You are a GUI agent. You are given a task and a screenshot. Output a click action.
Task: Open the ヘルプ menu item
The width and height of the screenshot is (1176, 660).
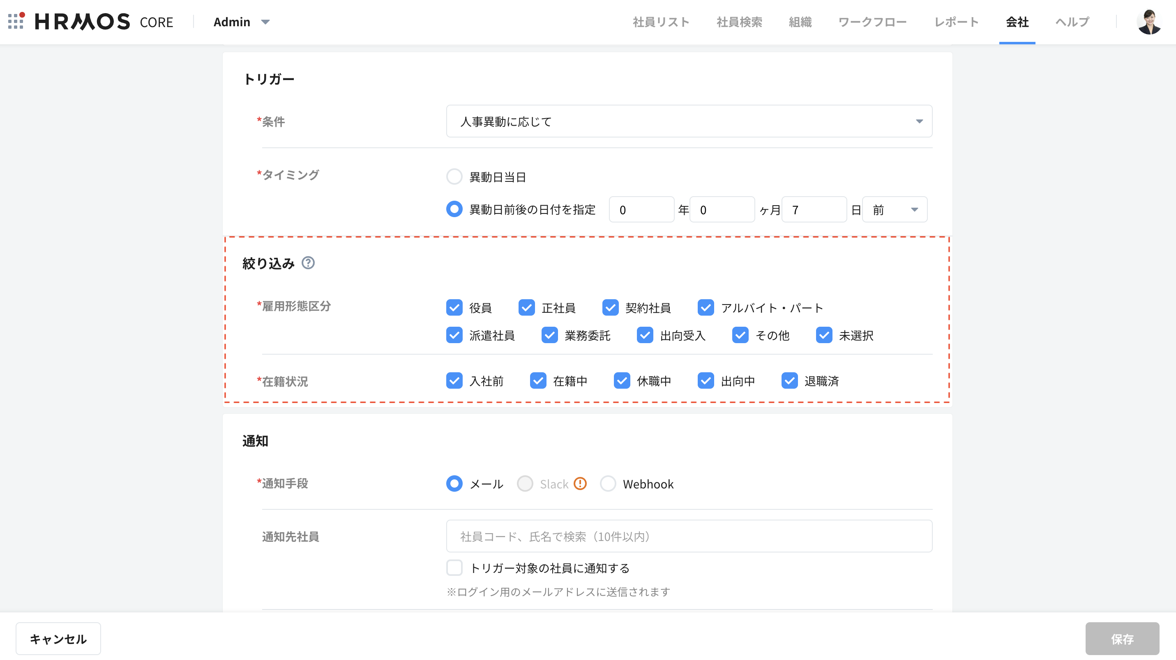[x=1072, y=22]
